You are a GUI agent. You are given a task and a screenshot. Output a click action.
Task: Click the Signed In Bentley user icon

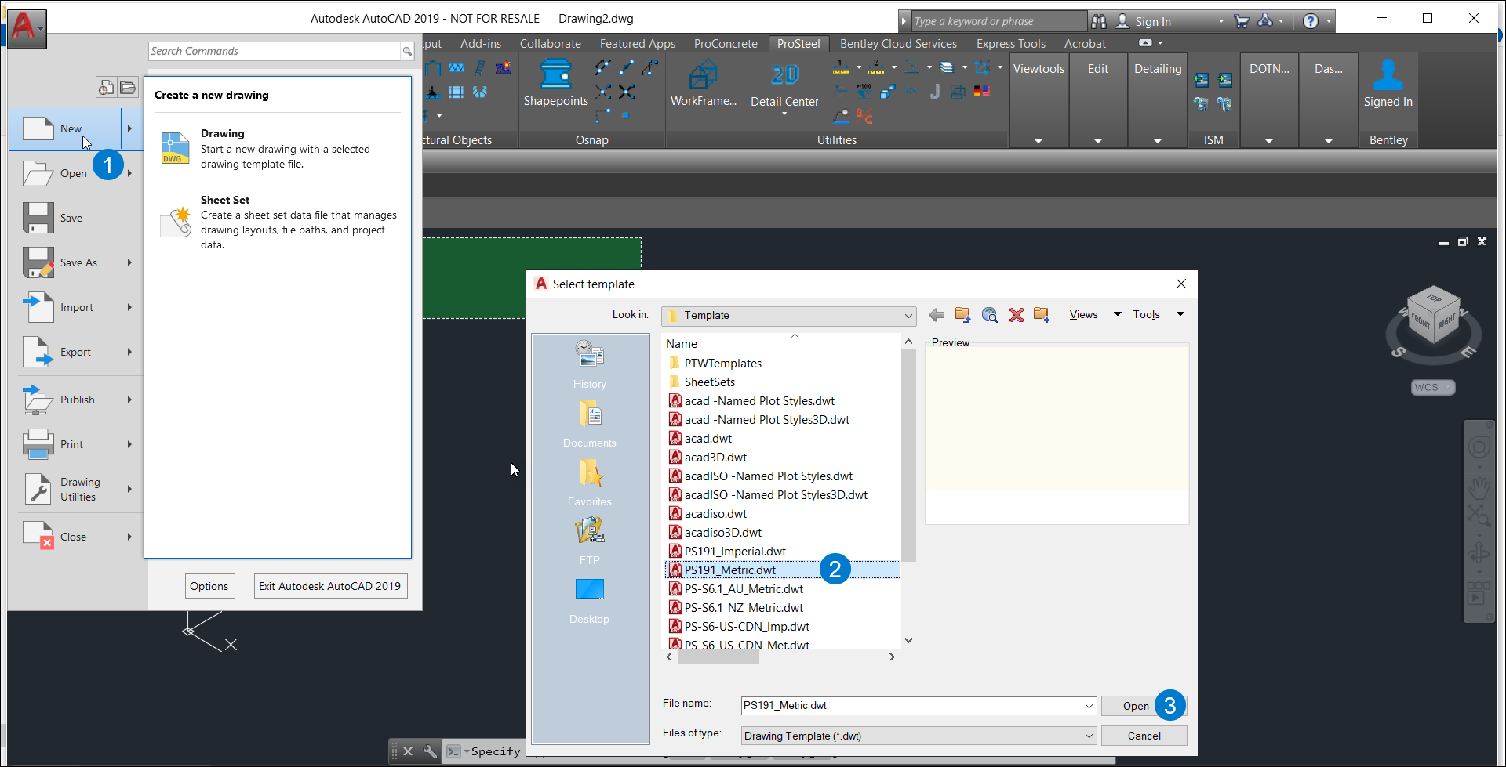tap(1388, 75)
